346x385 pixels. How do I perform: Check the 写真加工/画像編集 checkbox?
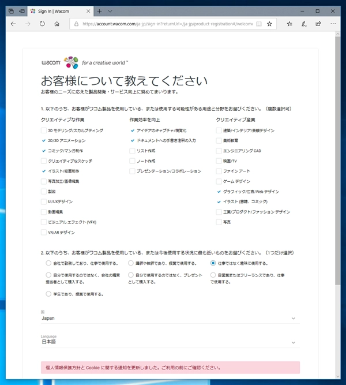[44, 181]
